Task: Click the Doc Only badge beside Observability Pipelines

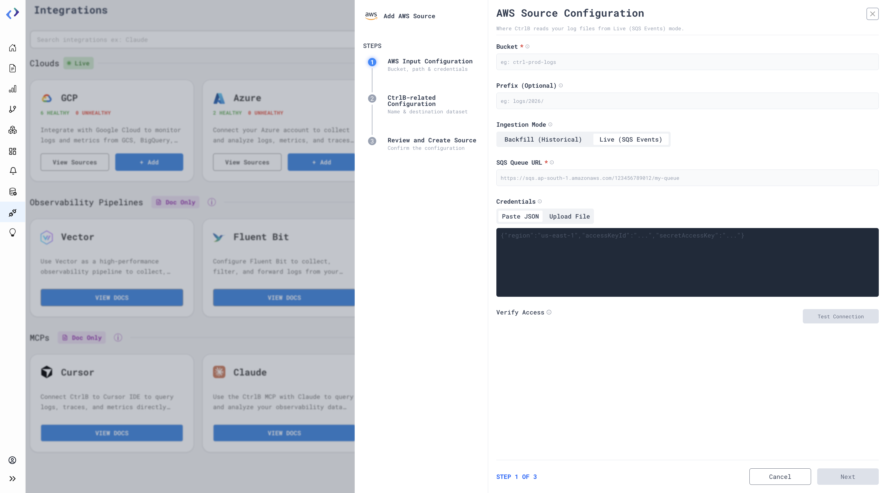Action: tap(176, 202)
